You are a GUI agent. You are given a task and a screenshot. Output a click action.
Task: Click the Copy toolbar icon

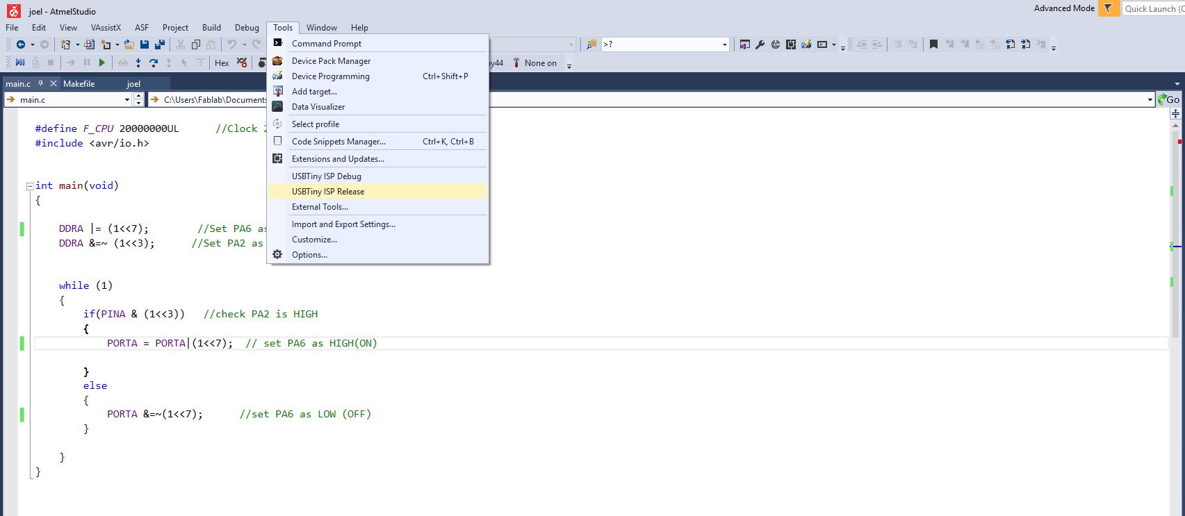(196, 44)
